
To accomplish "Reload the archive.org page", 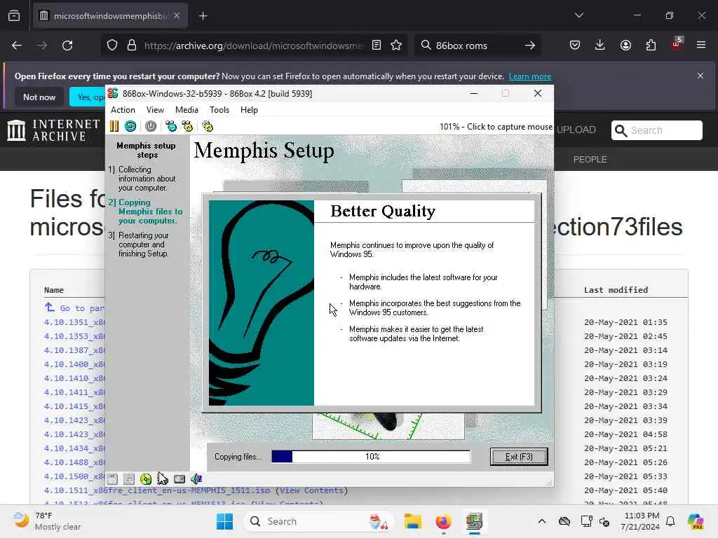I will (x=67, y=46).
